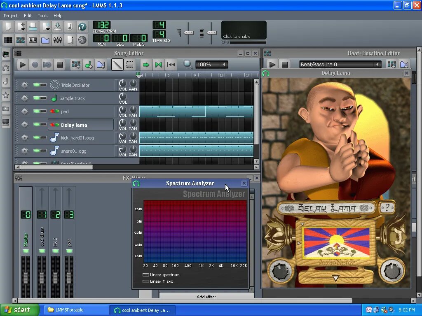Show the FX Mixer toolbar icon
This screenshot has width=422, height=316.
[57, 40]
